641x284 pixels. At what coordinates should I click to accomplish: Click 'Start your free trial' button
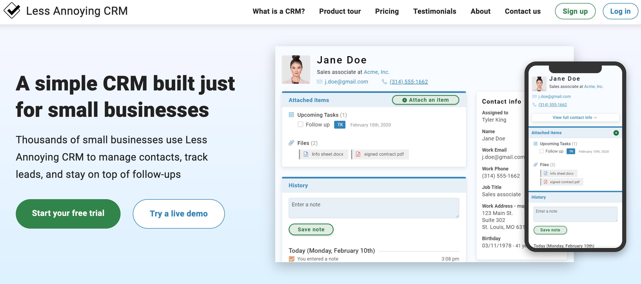tap(68, 214)
